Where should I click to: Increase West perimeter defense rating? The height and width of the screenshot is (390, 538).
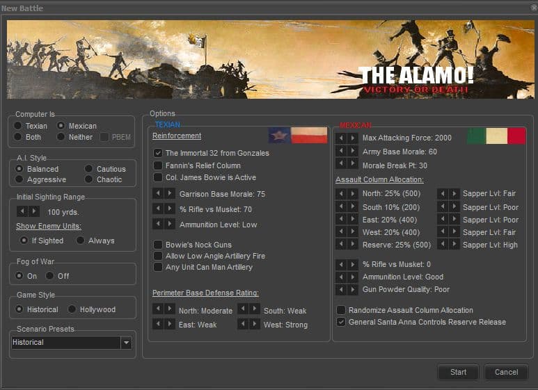(x=254, y=324)
